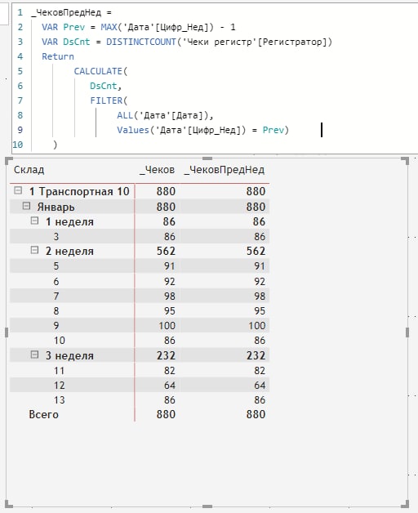Click DISTINCTCOUNT in formula line 3
418x513 pixels.
point(141,42)
